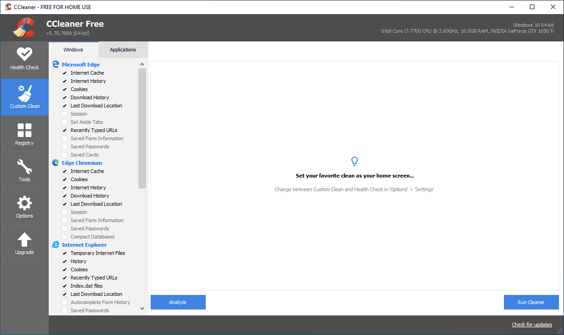Switch to the Applications tab
Screen dimensions: 564x335
coord(122,49)
